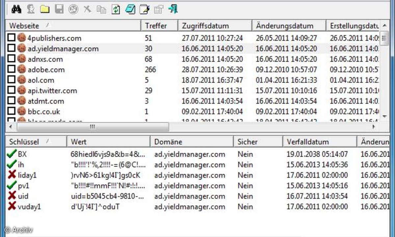Click the grayed delete X icon
The width and height of the screenshot is (395, 237).
click(87, 9)
